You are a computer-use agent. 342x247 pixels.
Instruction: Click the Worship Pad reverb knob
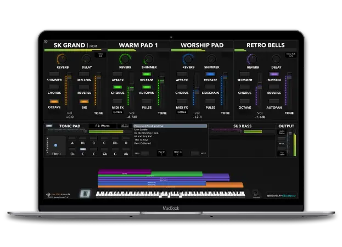[188, 59]
